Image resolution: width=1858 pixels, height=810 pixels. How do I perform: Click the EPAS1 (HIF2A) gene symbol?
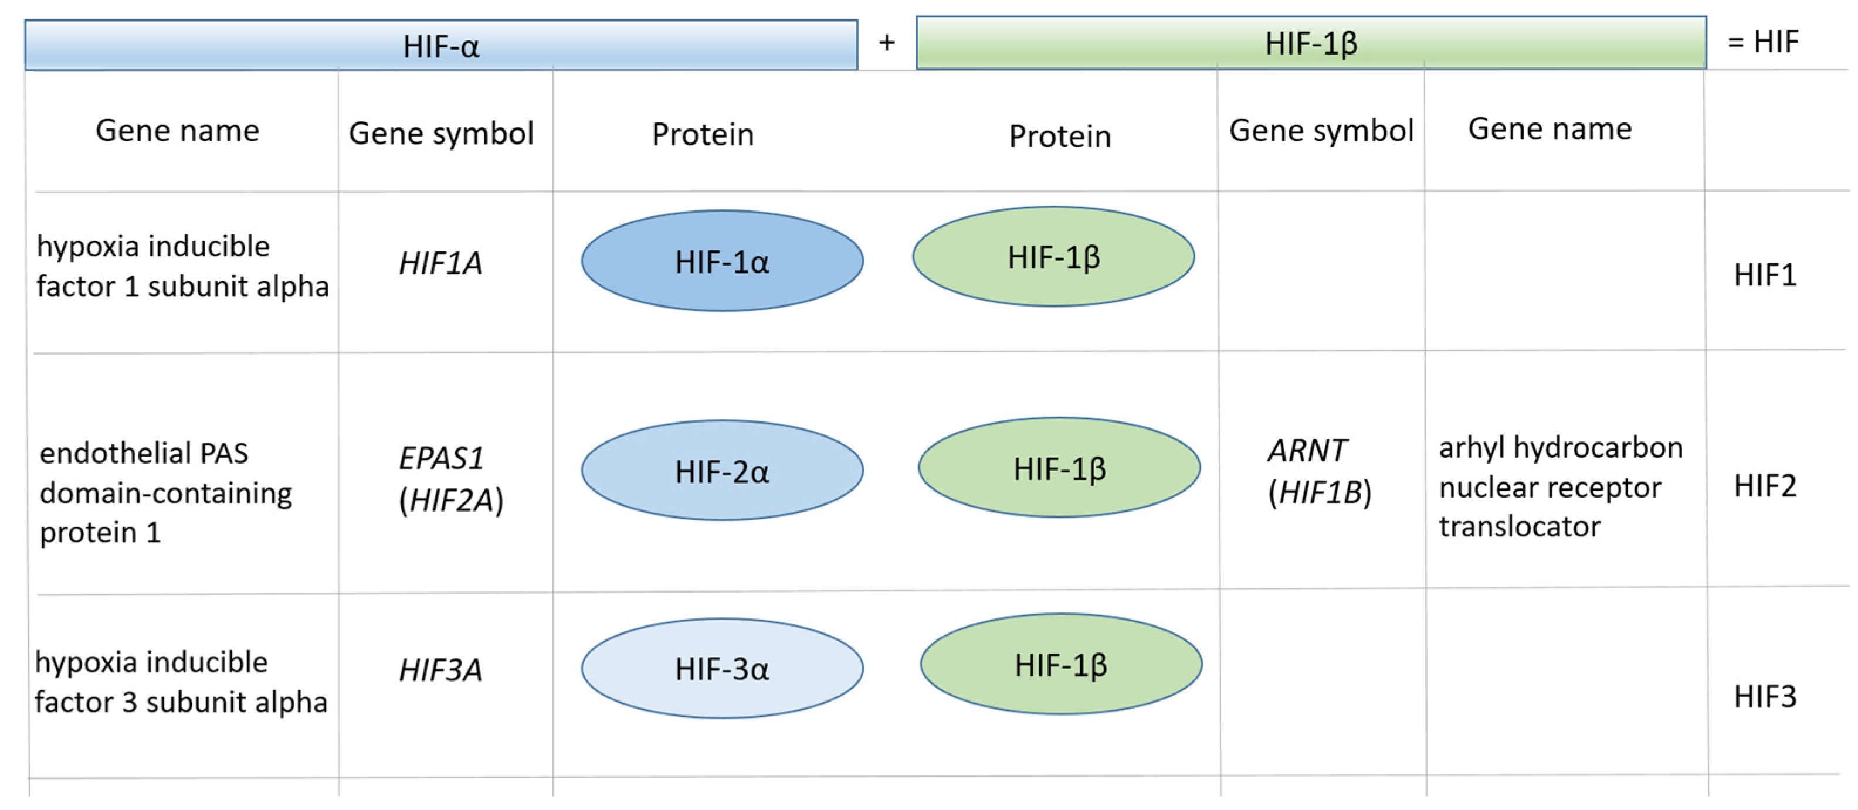(x=450, y=478)
